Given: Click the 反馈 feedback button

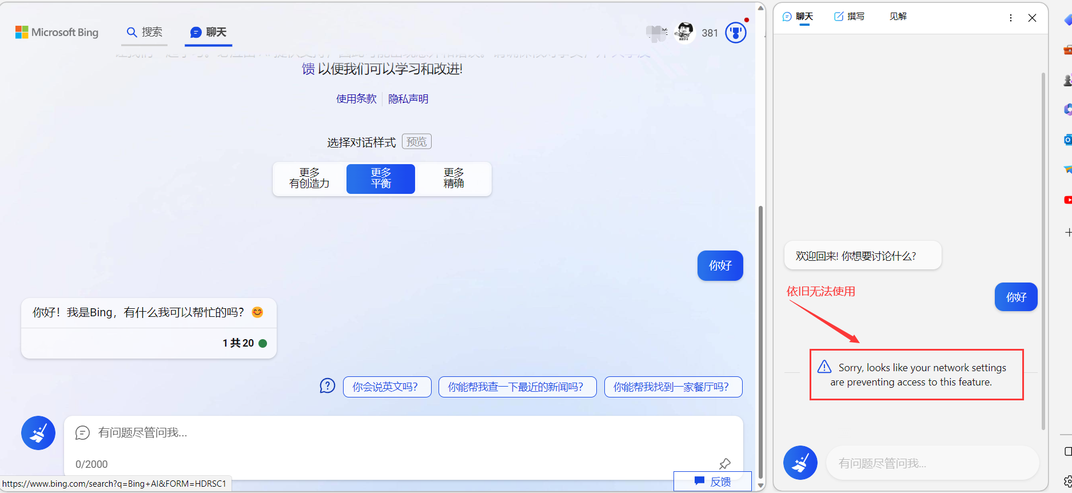Looking at the screenshot, I should pos(712,482).
